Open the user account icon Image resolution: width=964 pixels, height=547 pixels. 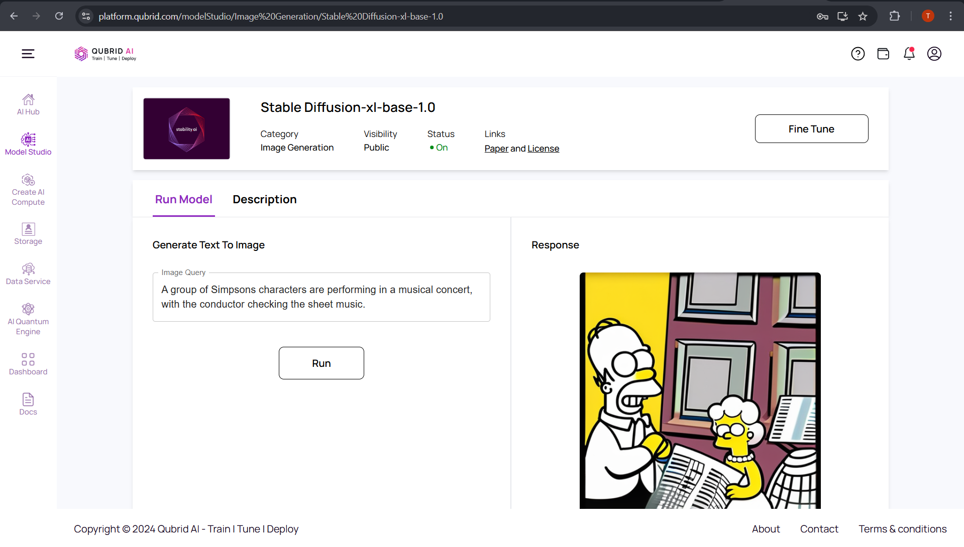pos(934,54)
